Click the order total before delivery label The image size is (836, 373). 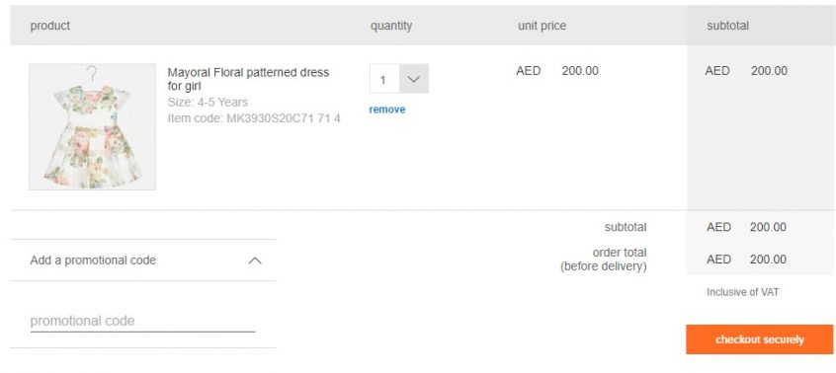tap(604, 260)
